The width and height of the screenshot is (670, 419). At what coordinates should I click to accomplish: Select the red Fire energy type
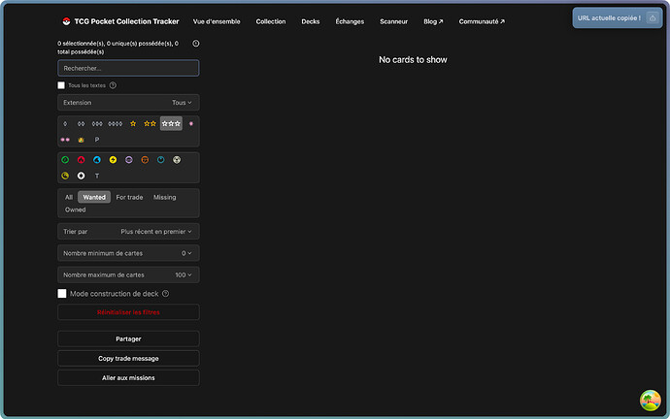click(81, 160)
